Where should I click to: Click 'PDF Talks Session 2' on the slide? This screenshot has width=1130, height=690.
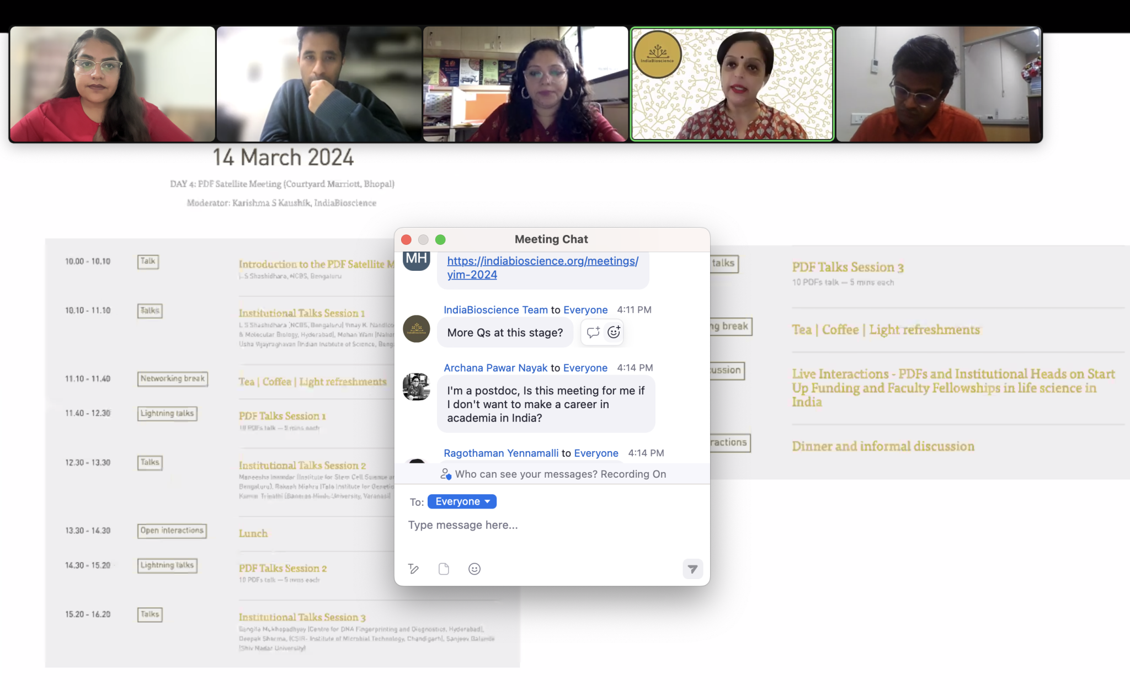click(x=282, y=568)
